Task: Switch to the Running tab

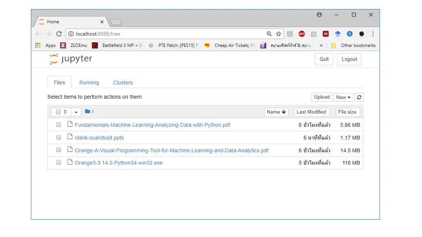Action: pyautogui.click(x=89, y=83)
